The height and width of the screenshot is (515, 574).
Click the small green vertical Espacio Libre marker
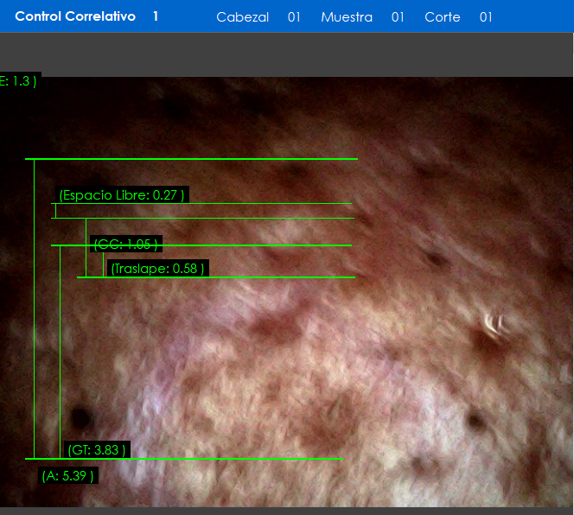tap(55, 211)
